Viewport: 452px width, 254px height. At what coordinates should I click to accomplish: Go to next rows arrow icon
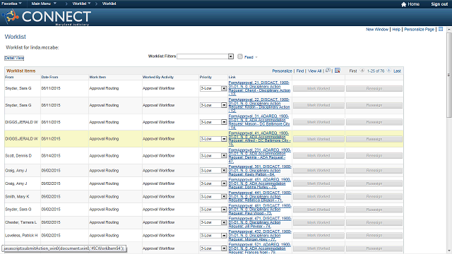pyautogui.click(x=388, y=71)
